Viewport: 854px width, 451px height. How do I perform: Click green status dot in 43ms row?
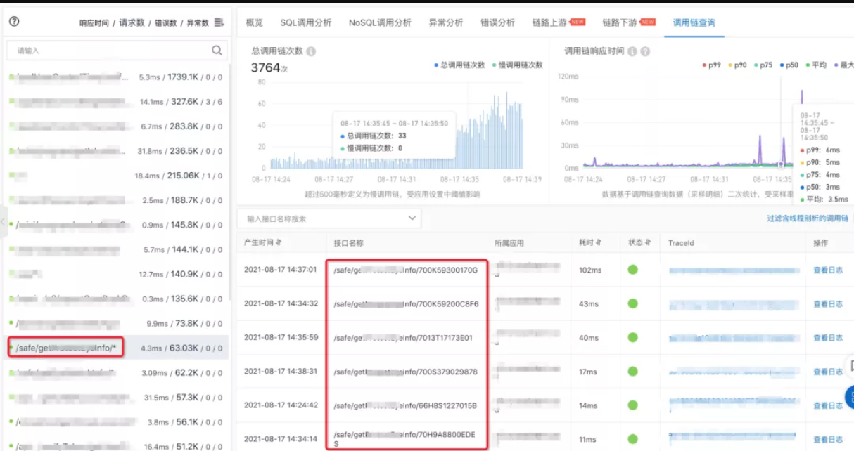coord(632,303)
